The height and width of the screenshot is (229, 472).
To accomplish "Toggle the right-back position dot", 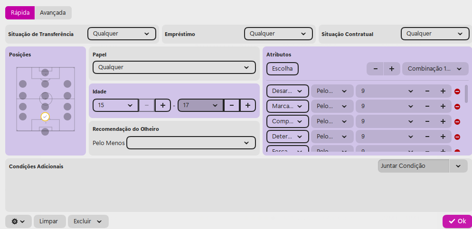I will pos(67,117).
